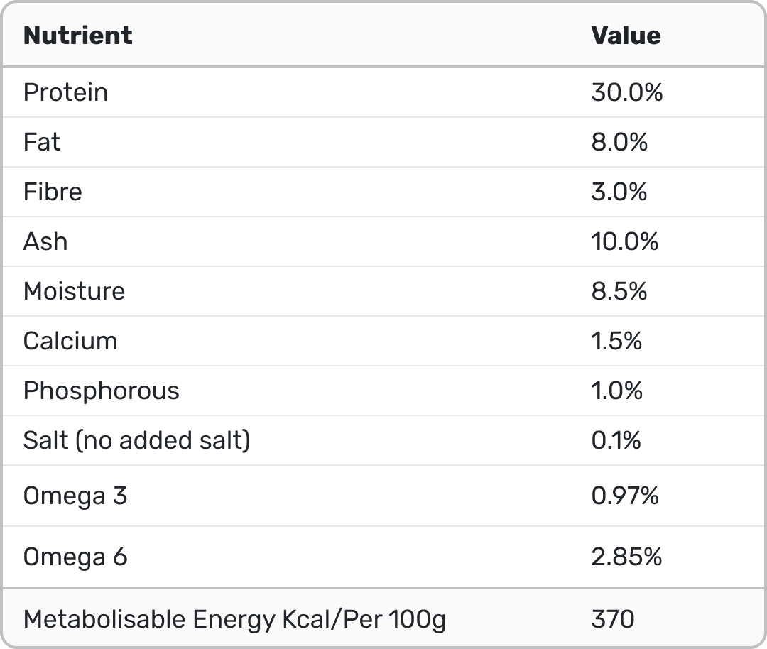Image resolution: width=767 pixels, height=649 pixels.
Task: Click the 0.1% salt value
Action: (616, 440)
